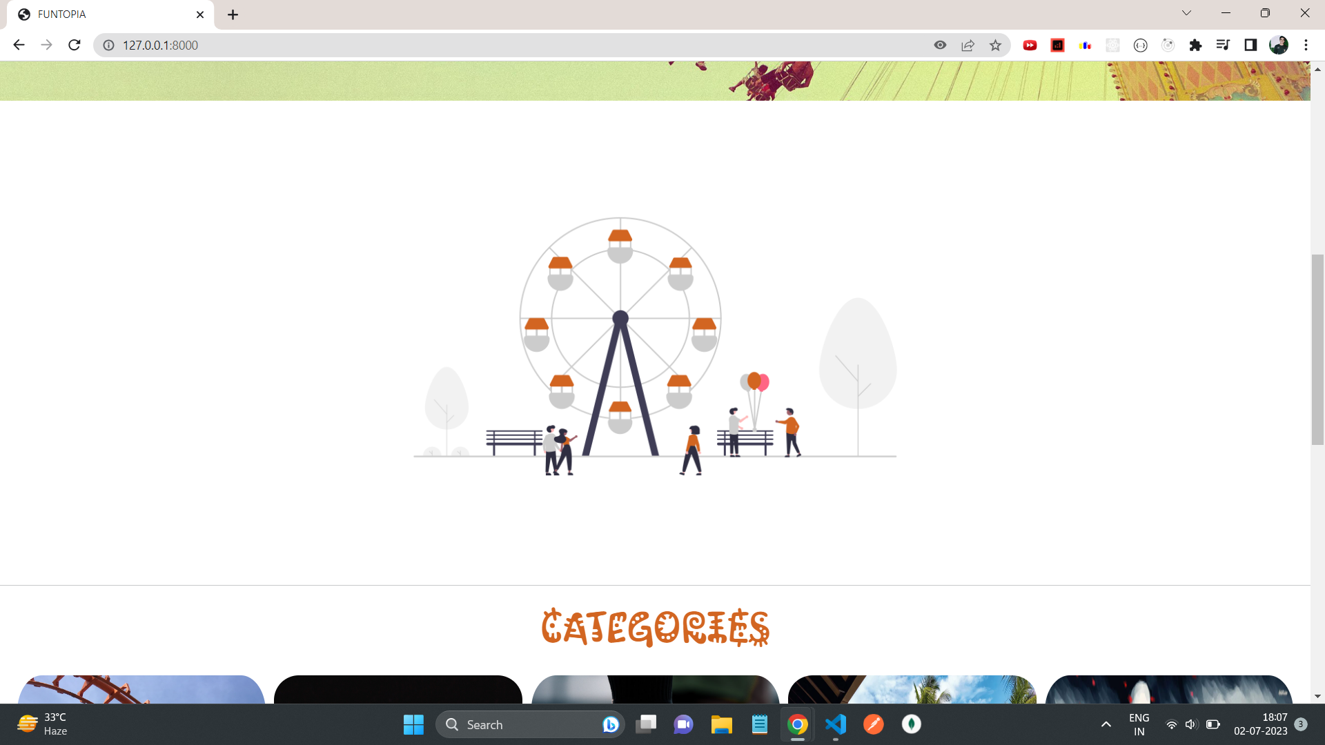The width and height of the screenshot is (1325, 745).
Task: Bookmark the page with the star icon
Action: coord(995,45)
